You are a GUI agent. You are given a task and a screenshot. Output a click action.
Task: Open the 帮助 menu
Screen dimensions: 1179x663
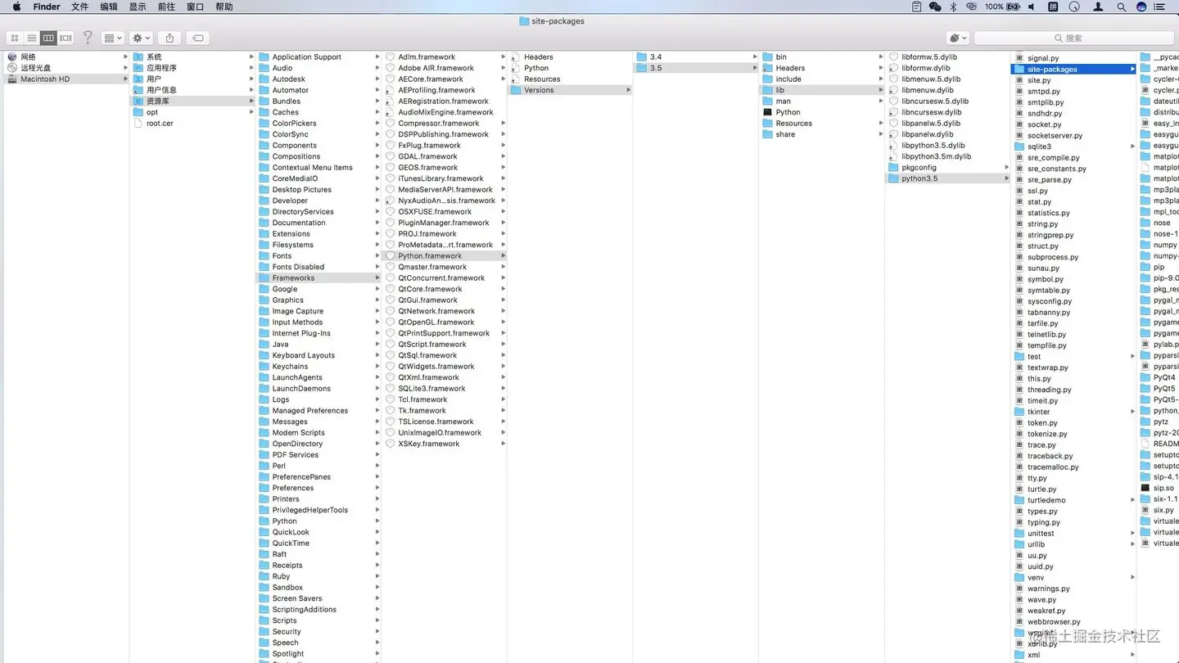tap(224, 7)
